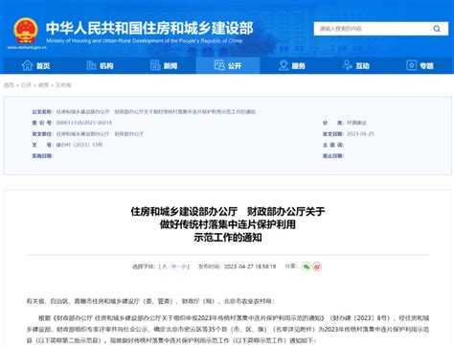Screen dimensions: 454x349
Task: Click the 主题词 field label
Action: (x=333, y=145)
